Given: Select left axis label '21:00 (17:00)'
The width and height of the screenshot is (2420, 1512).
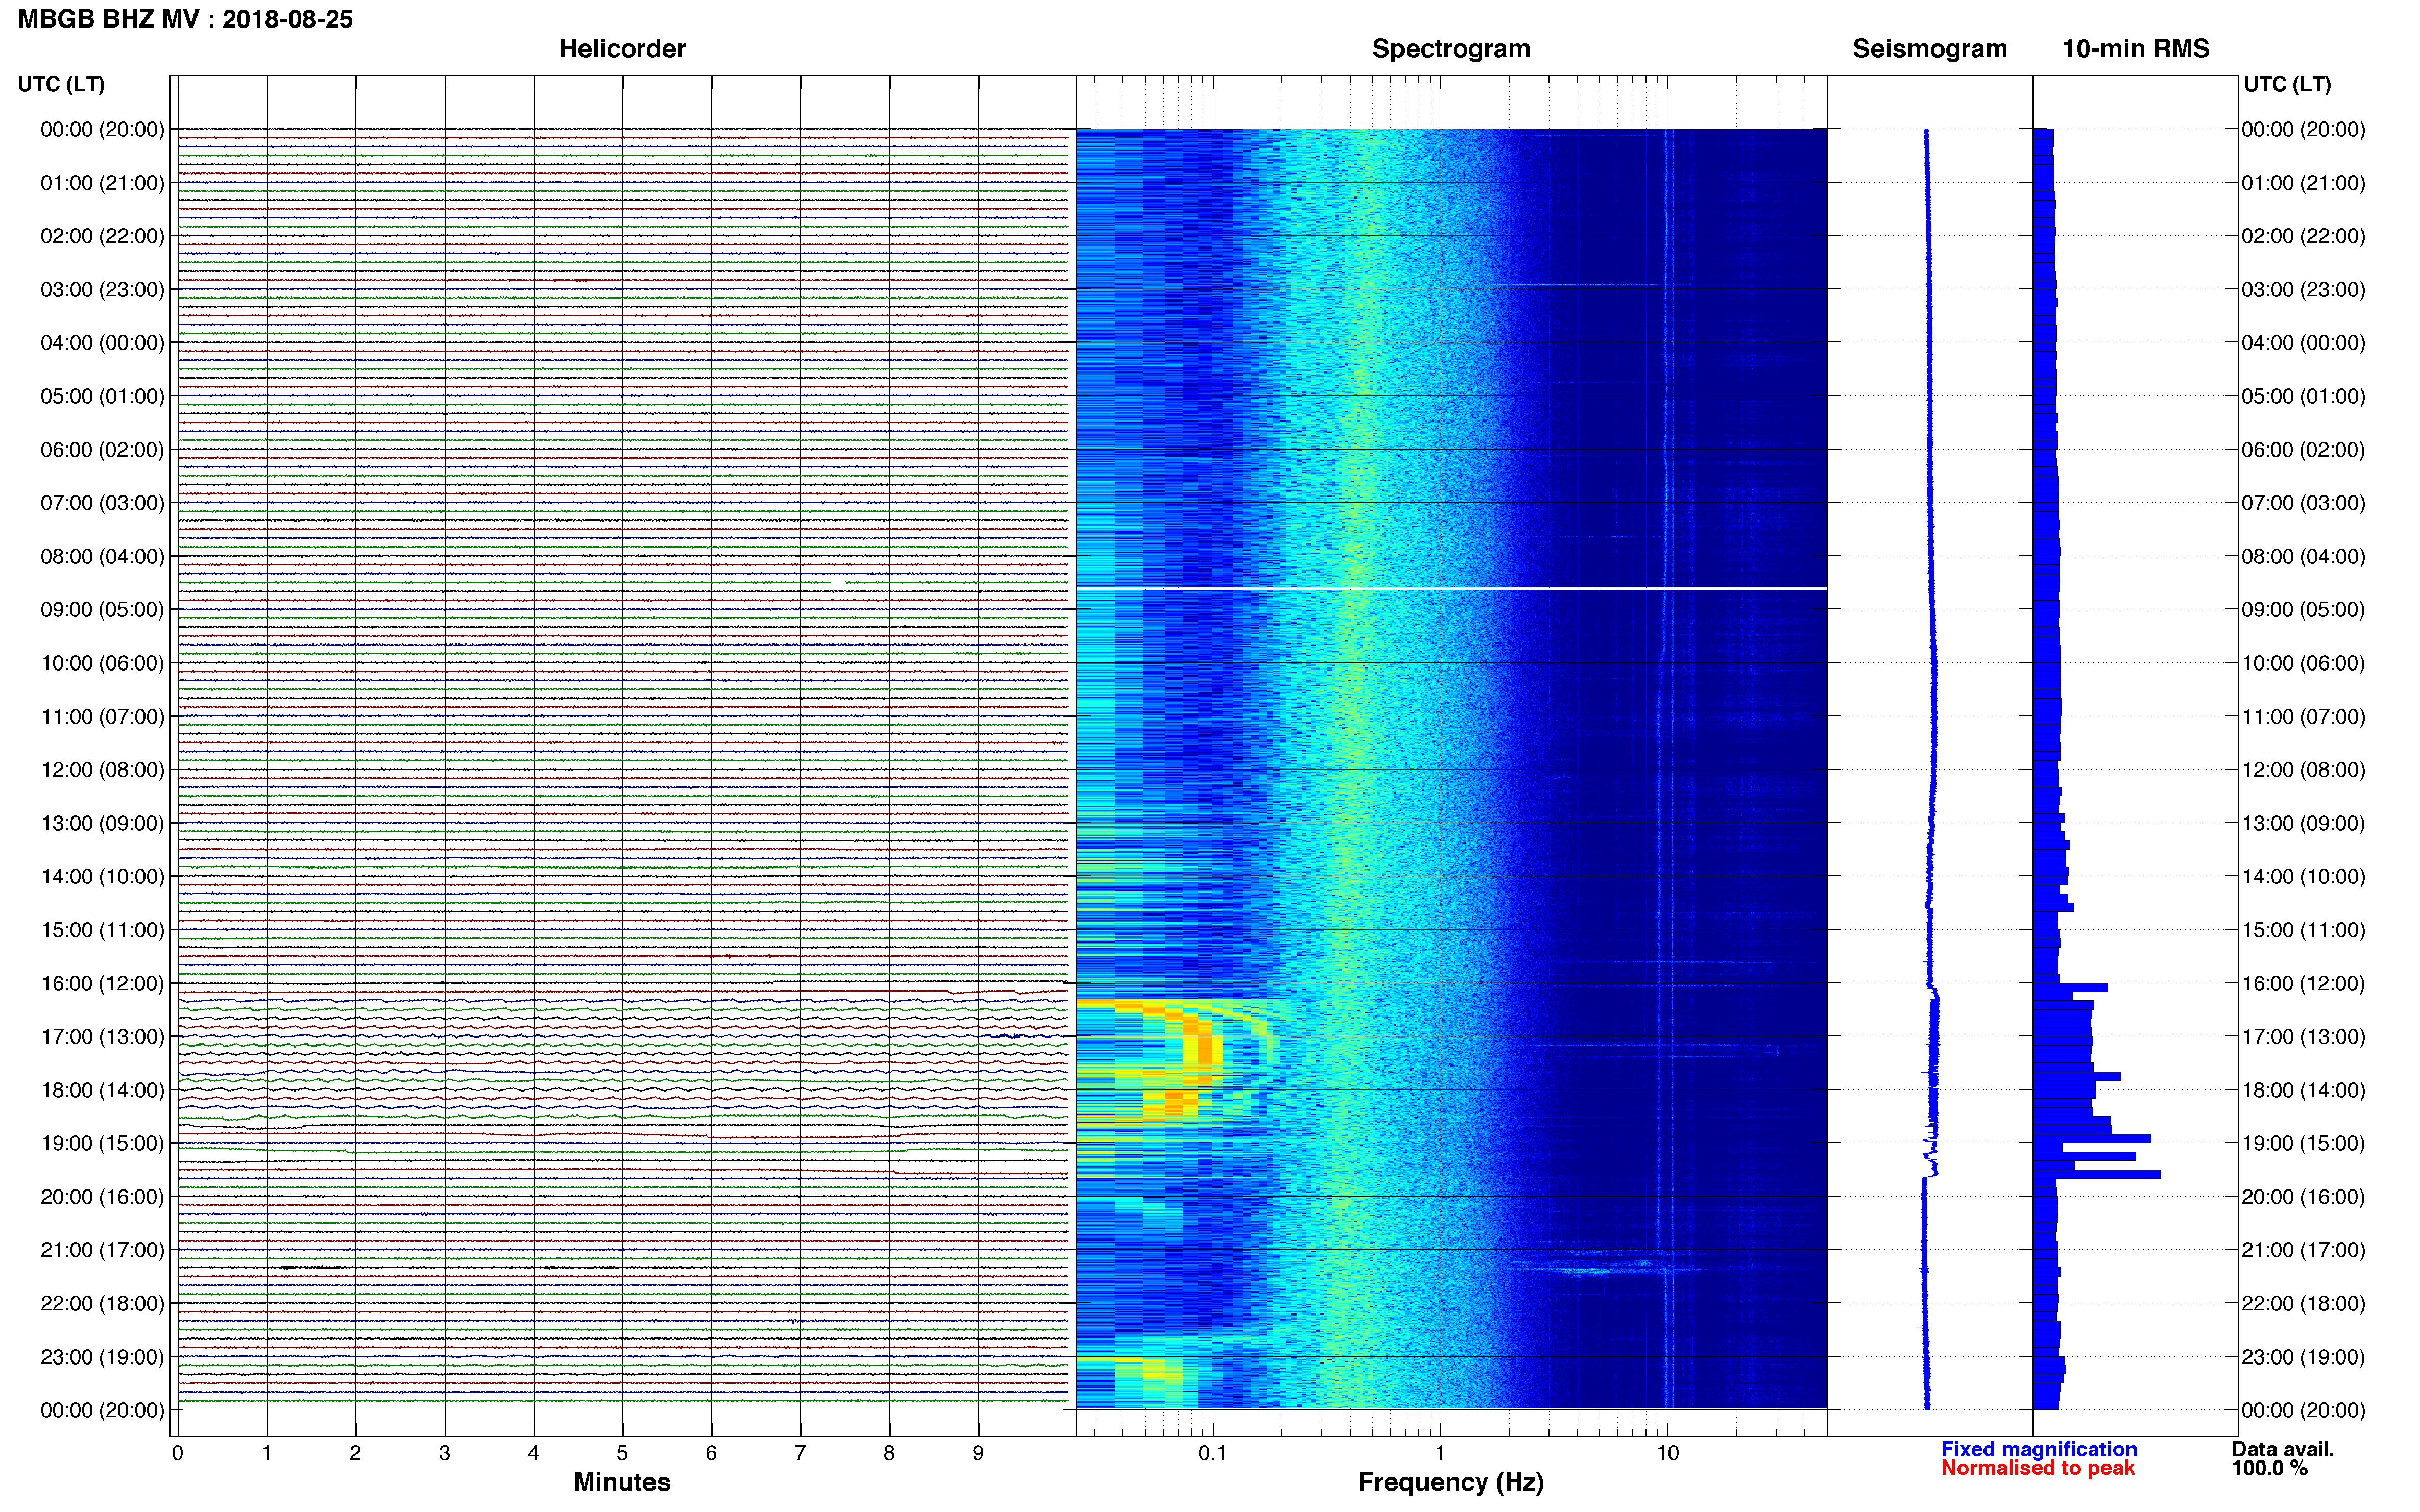Looking at the screenshot, I should pyautogui.click(x=102, y=1250).
